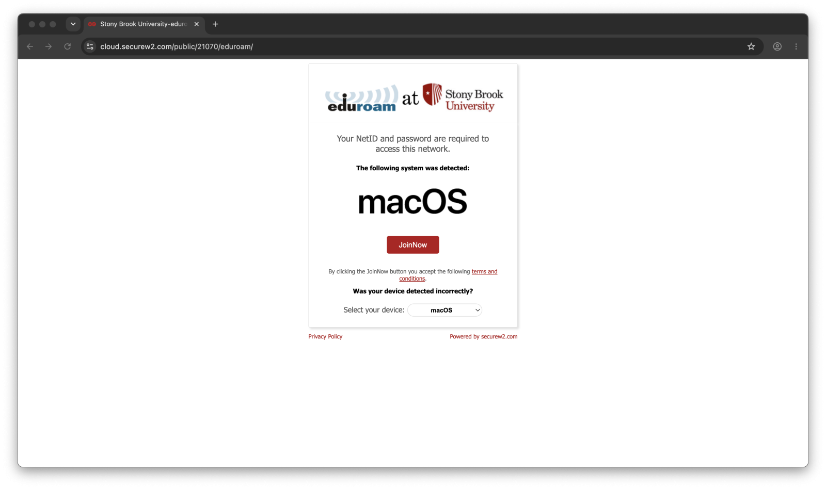Screen dimensions: 826x489
Task: Visit the Powered by securew2.com link
Action: tap(483, 337)
